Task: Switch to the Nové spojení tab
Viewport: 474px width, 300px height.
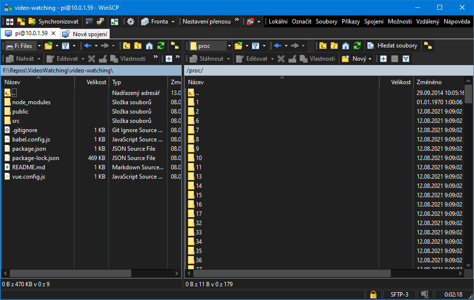Action: [90, 34]
